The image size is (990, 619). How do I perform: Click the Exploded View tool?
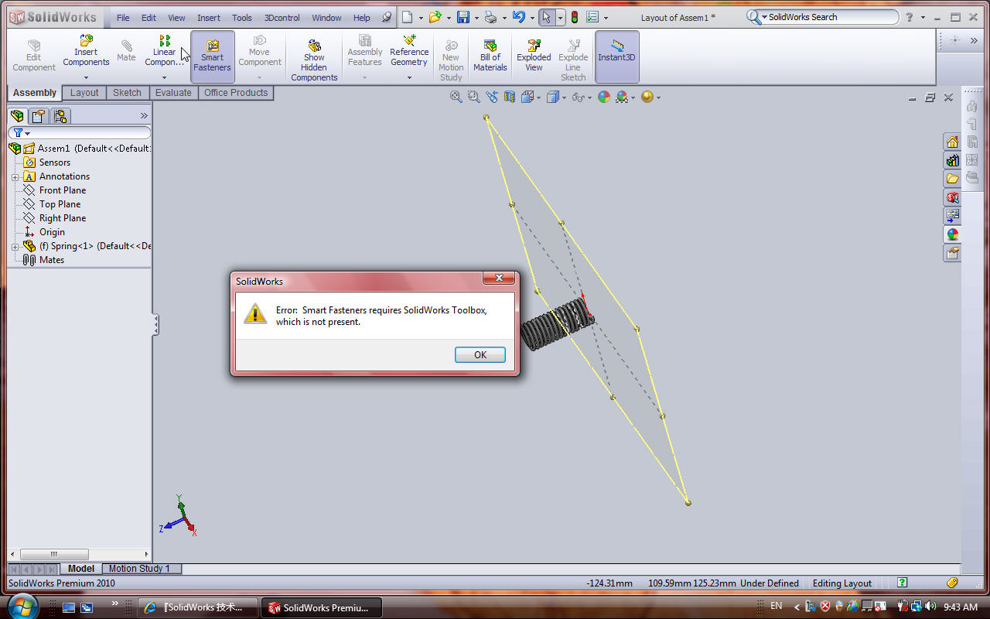coord(534,56)
